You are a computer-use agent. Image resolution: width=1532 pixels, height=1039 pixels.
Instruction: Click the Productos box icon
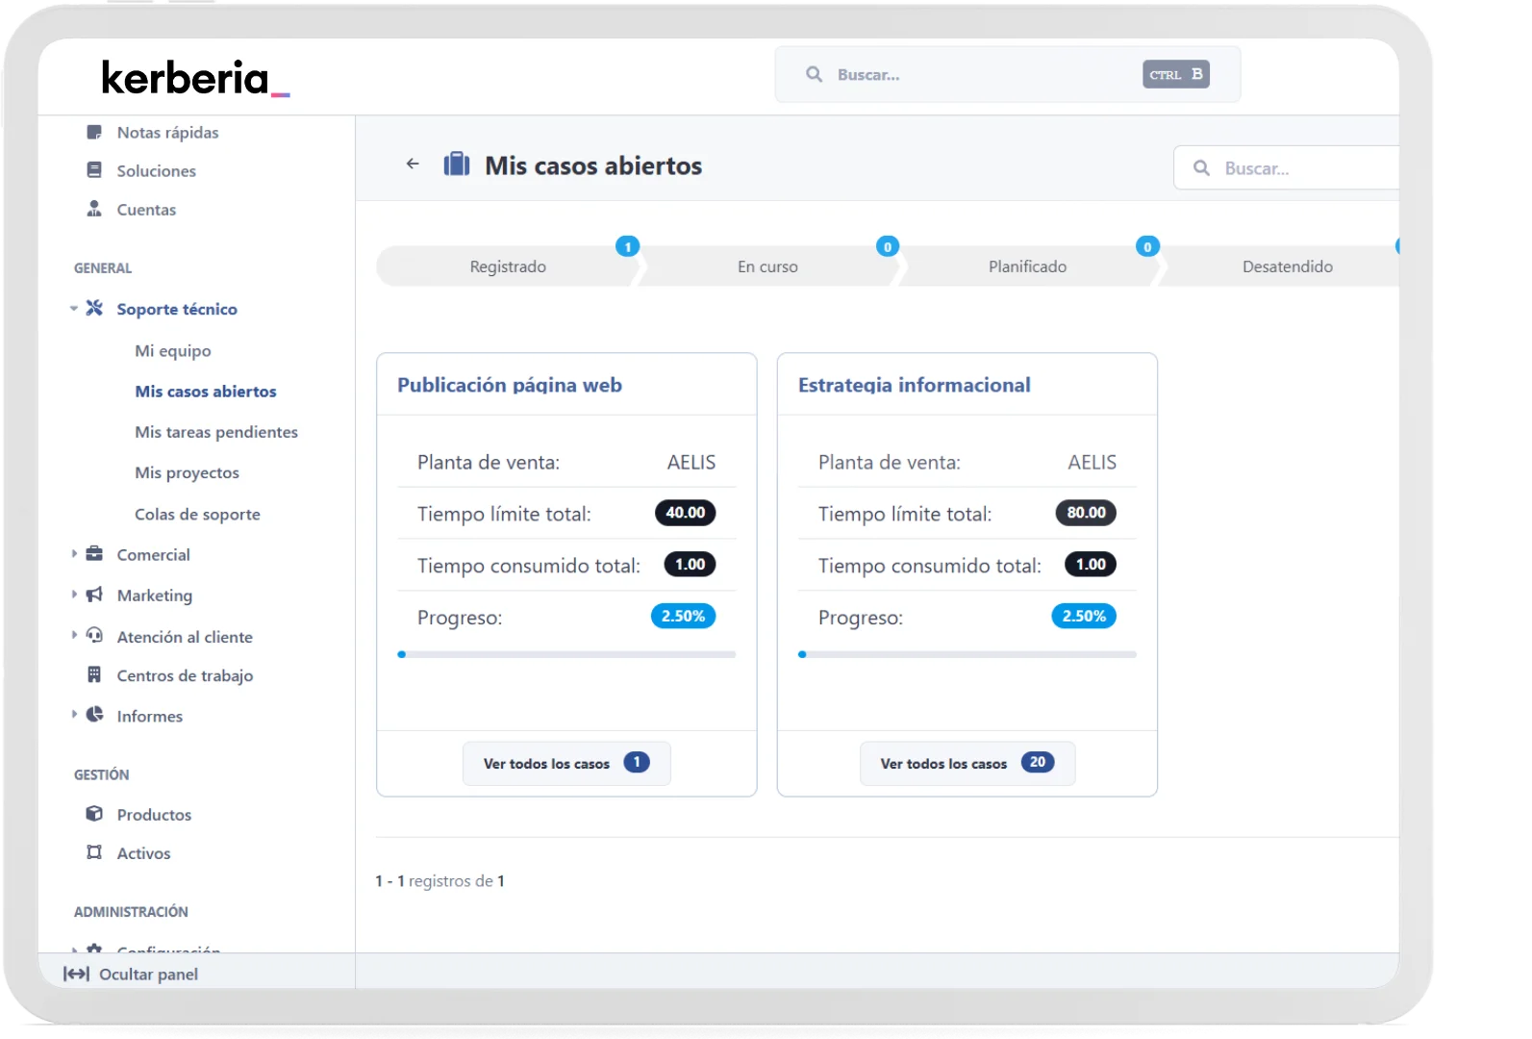(94, 814)
